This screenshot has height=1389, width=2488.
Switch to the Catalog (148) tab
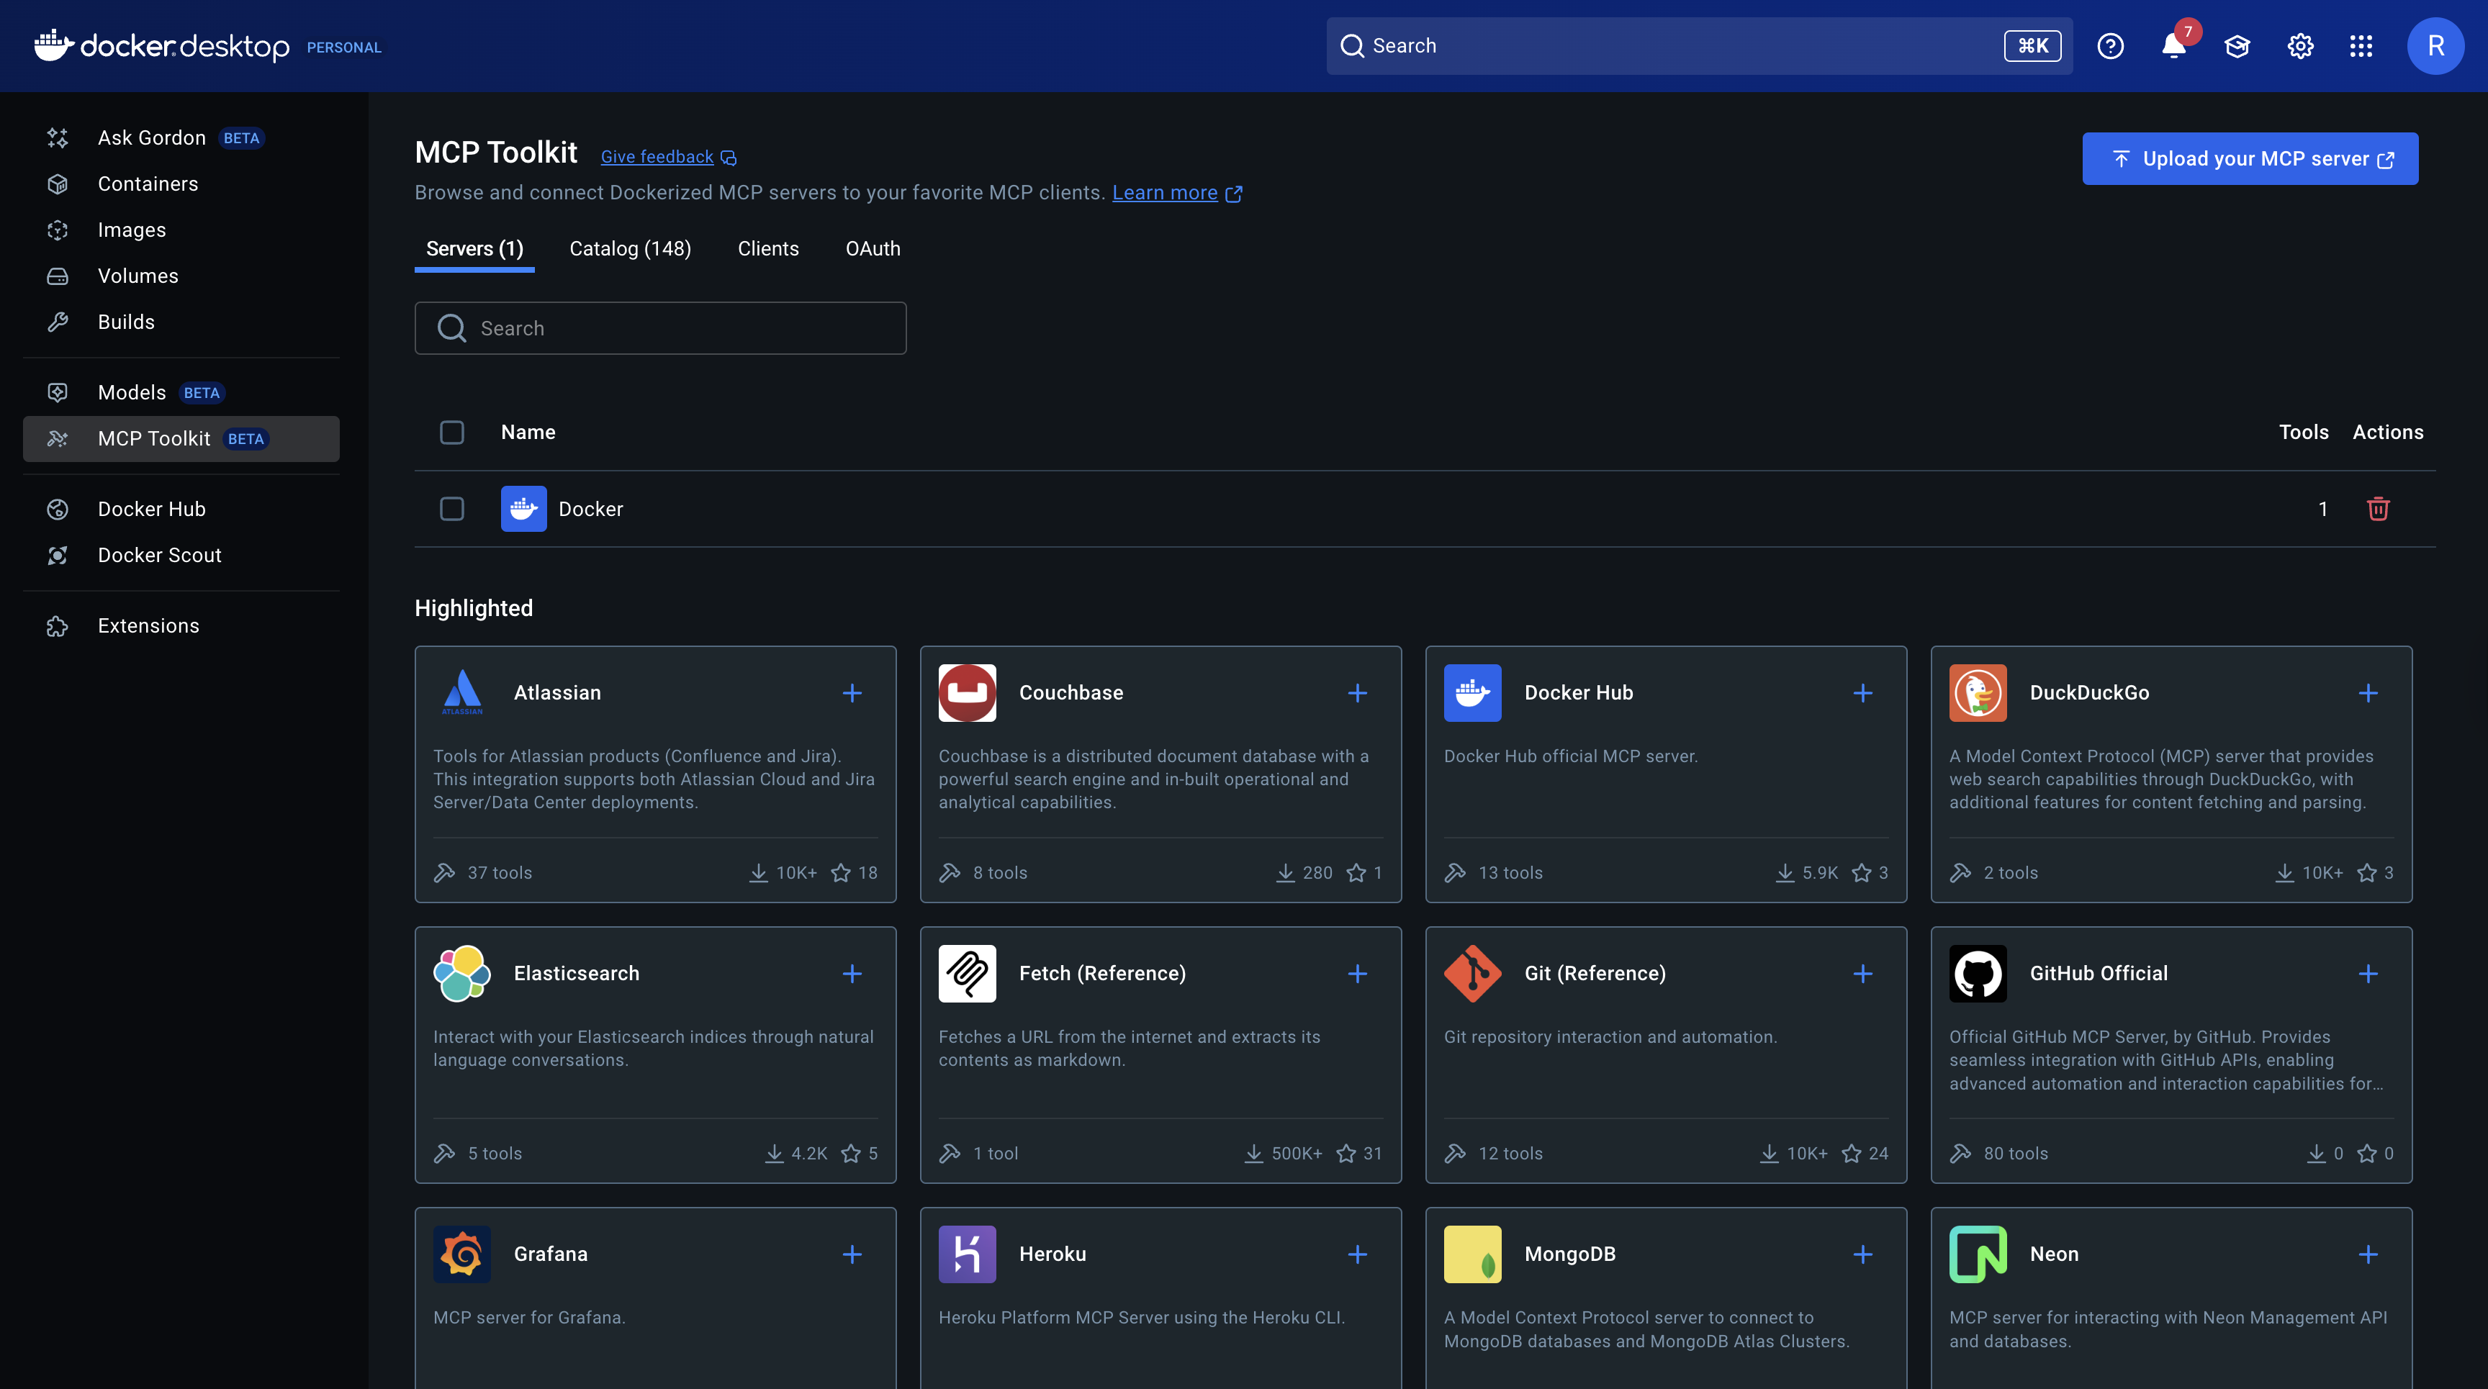630,248
